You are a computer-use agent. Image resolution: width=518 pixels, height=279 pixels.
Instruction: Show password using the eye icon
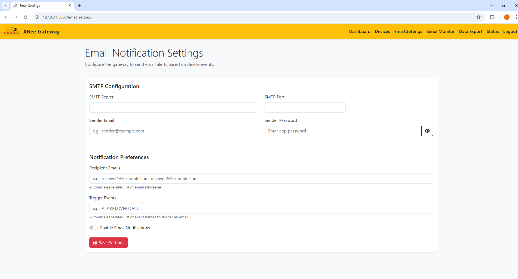[x=427, y=131]
